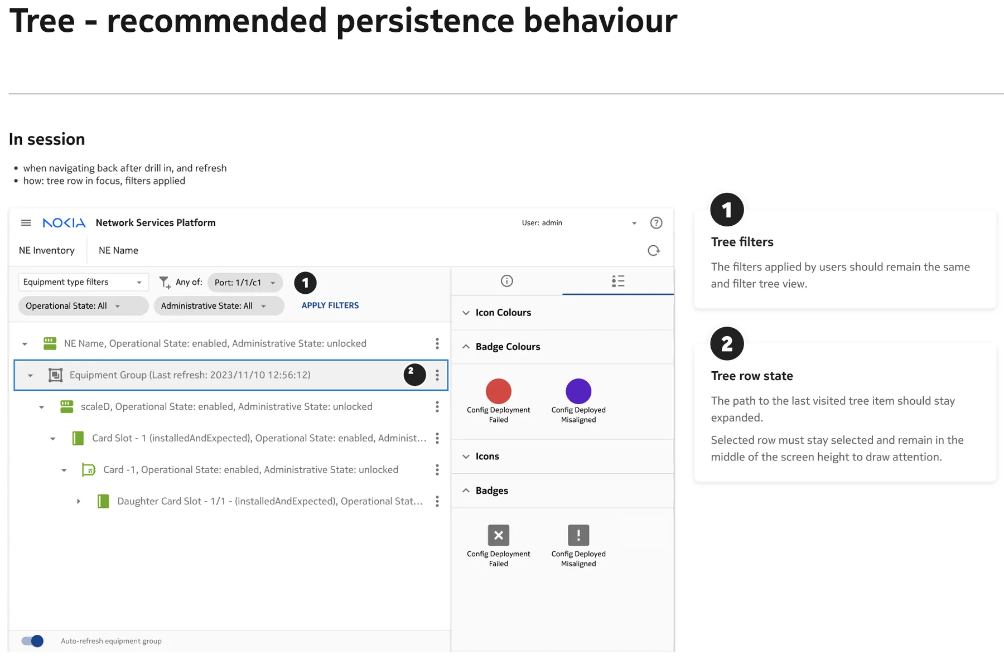Open the Operational State: All dropdown

click(x=83, y=306)
